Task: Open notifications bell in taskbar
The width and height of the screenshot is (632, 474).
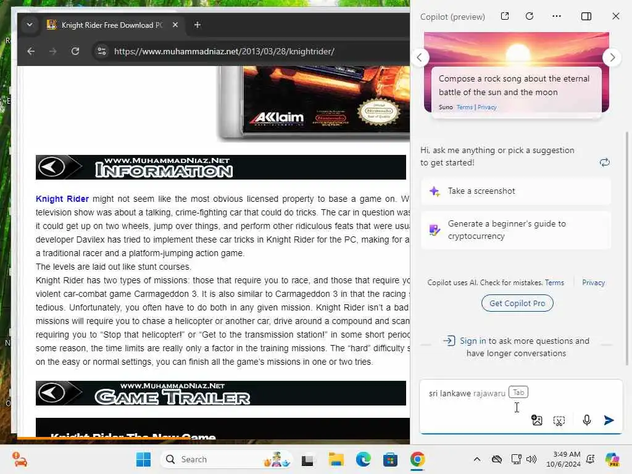Action: (591, 459)
